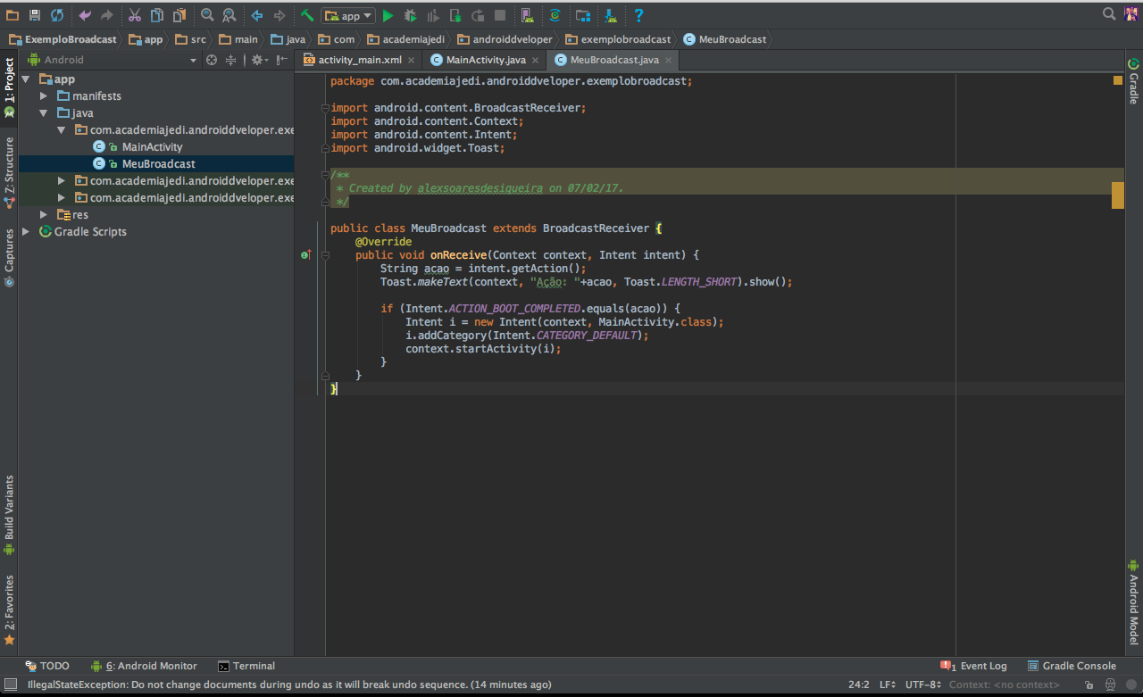1143x697 pixels.
Task: Collapse the onReceive method fold marker
Action: (326, 255)
